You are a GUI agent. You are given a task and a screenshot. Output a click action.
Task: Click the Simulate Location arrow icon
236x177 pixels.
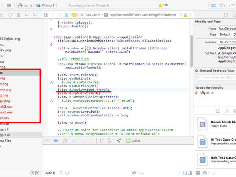coord(119,140)
